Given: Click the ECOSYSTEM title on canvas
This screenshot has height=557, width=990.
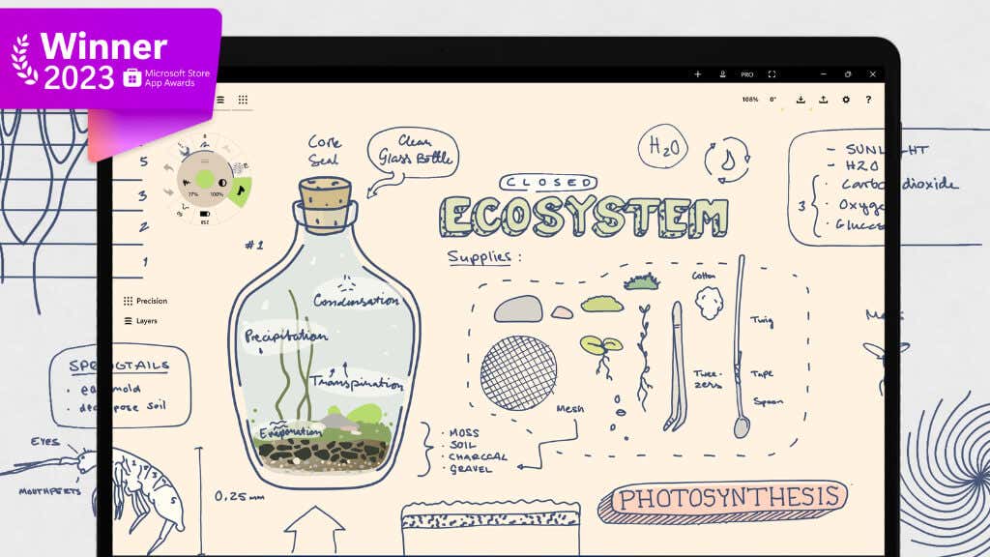Looking at the screenshot, I should pos(584,217).
